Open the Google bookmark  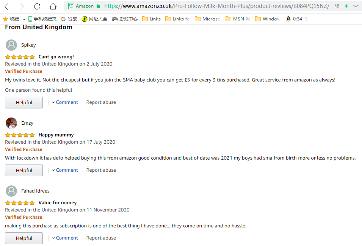click(x=69, y=19)
